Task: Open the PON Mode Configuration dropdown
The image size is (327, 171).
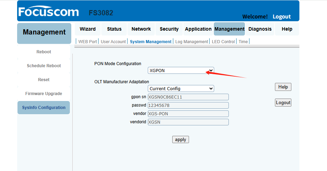Action: 181,70
